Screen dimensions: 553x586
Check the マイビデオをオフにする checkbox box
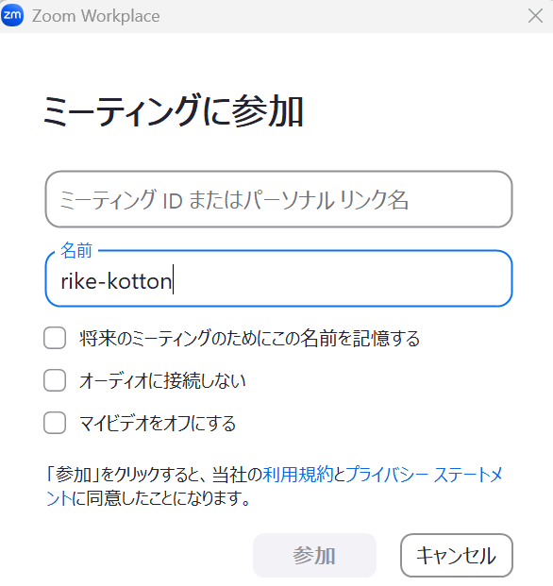[55, 423]
